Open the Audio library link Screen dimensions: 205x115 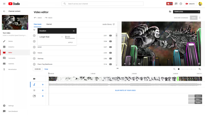pos(109,24)
